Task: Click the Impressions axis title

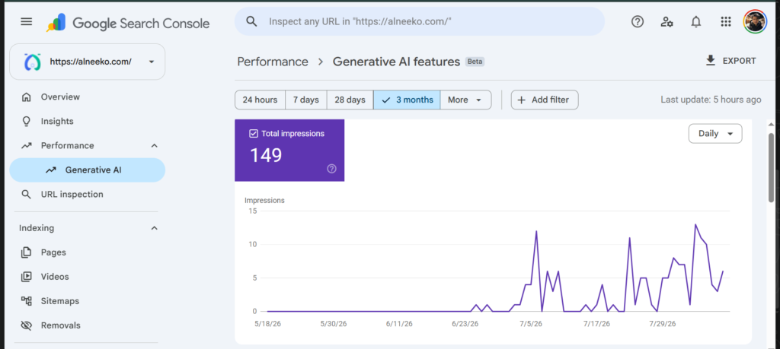Action: 264,201
